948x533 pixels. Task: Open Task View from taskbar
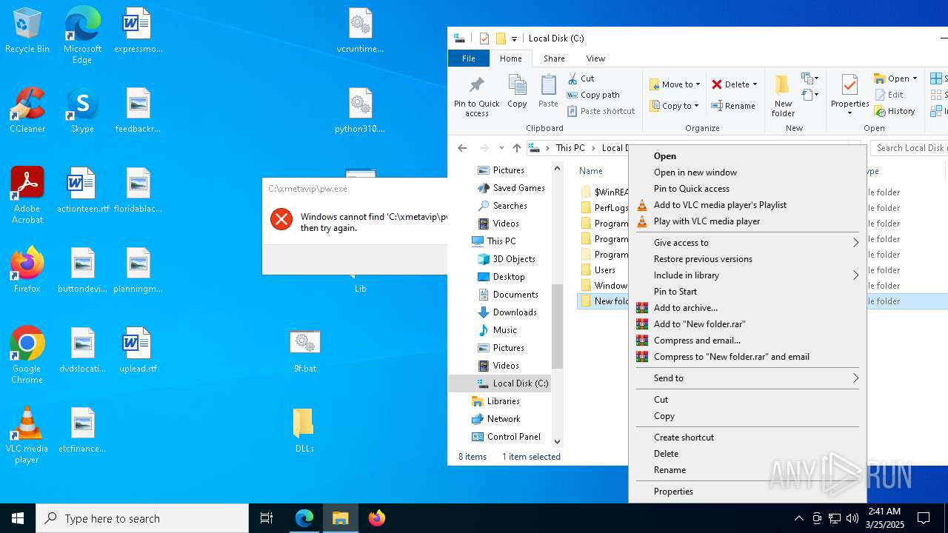pos(267,518)
